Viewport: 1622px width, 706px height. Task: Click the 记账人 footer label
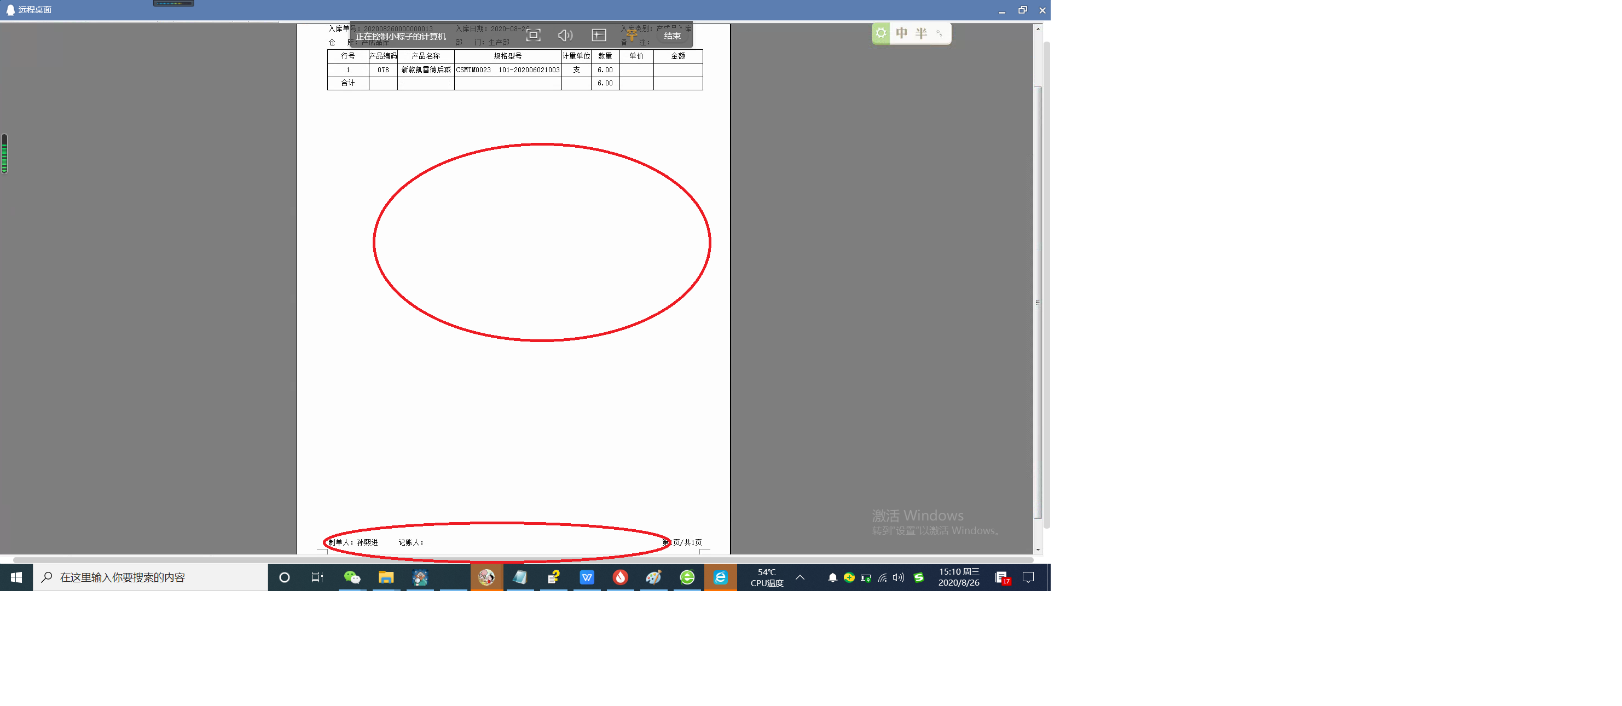pos(410,542)
